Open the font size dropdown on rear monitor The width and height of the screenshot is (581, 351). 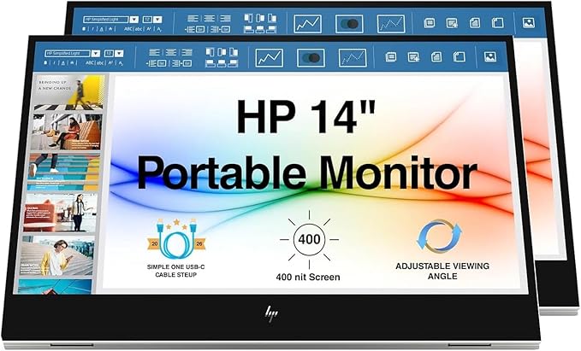click(x=157, y=20)
